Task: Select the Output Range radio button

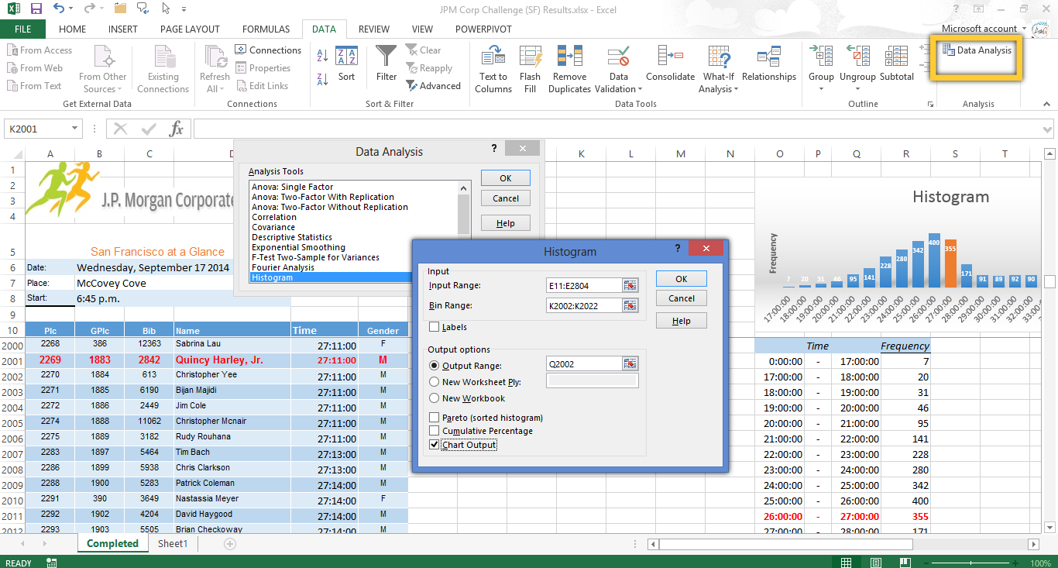Action: [x=435, y=365]
